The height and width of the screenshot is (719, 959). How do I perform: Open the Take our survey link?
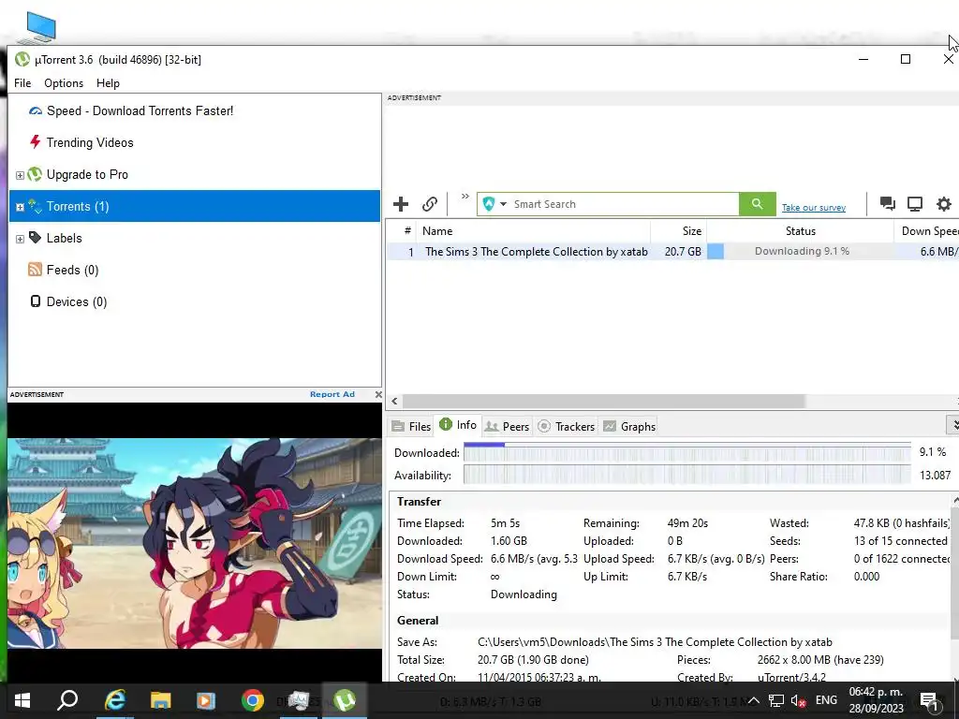[x=814, y=208]
